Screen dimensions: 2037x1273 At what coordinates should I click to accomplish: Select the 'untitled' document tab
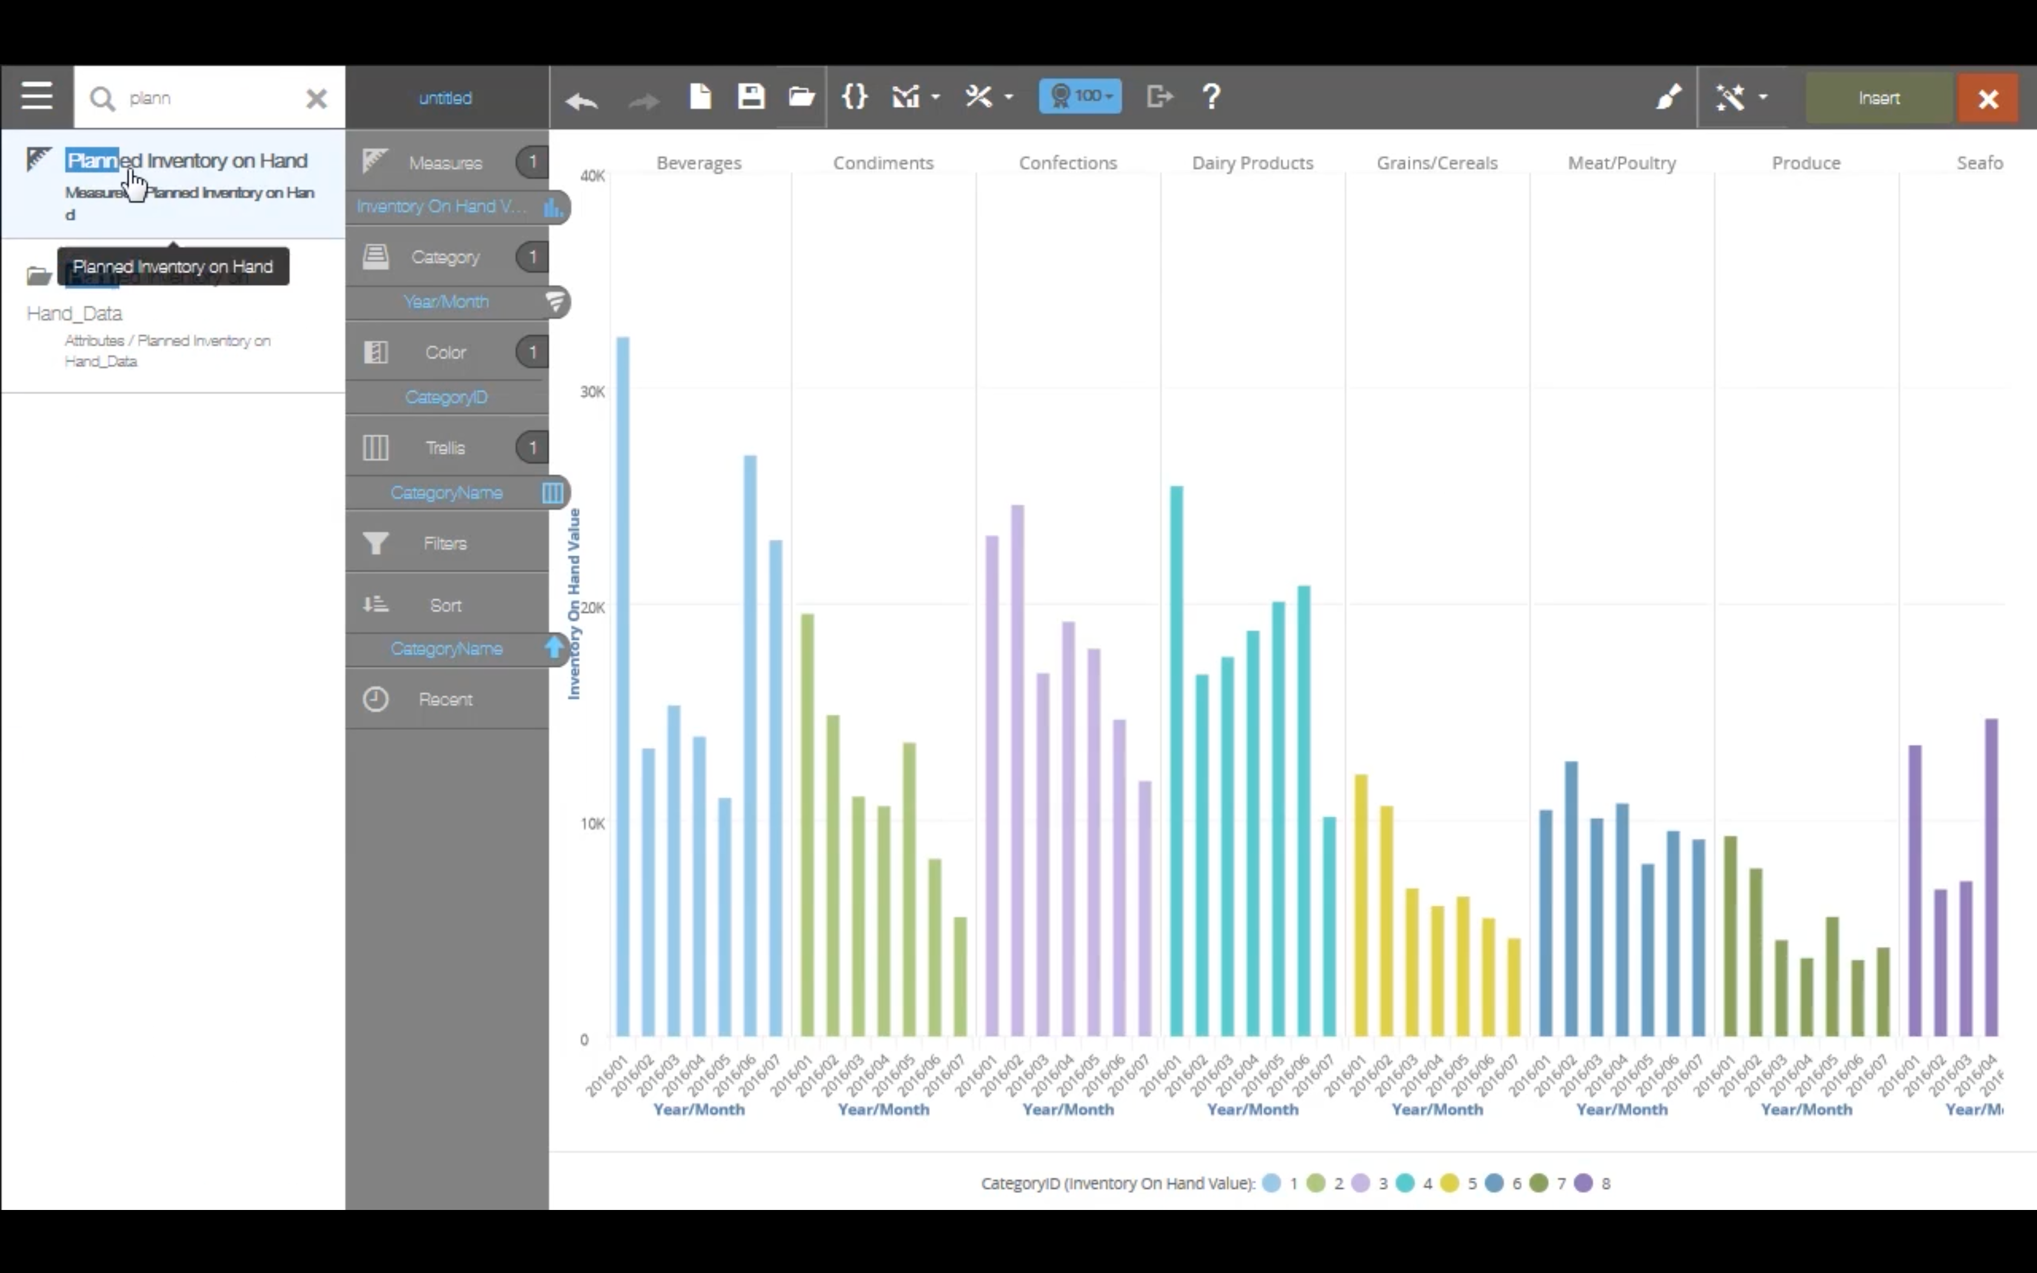coord(445,98)
